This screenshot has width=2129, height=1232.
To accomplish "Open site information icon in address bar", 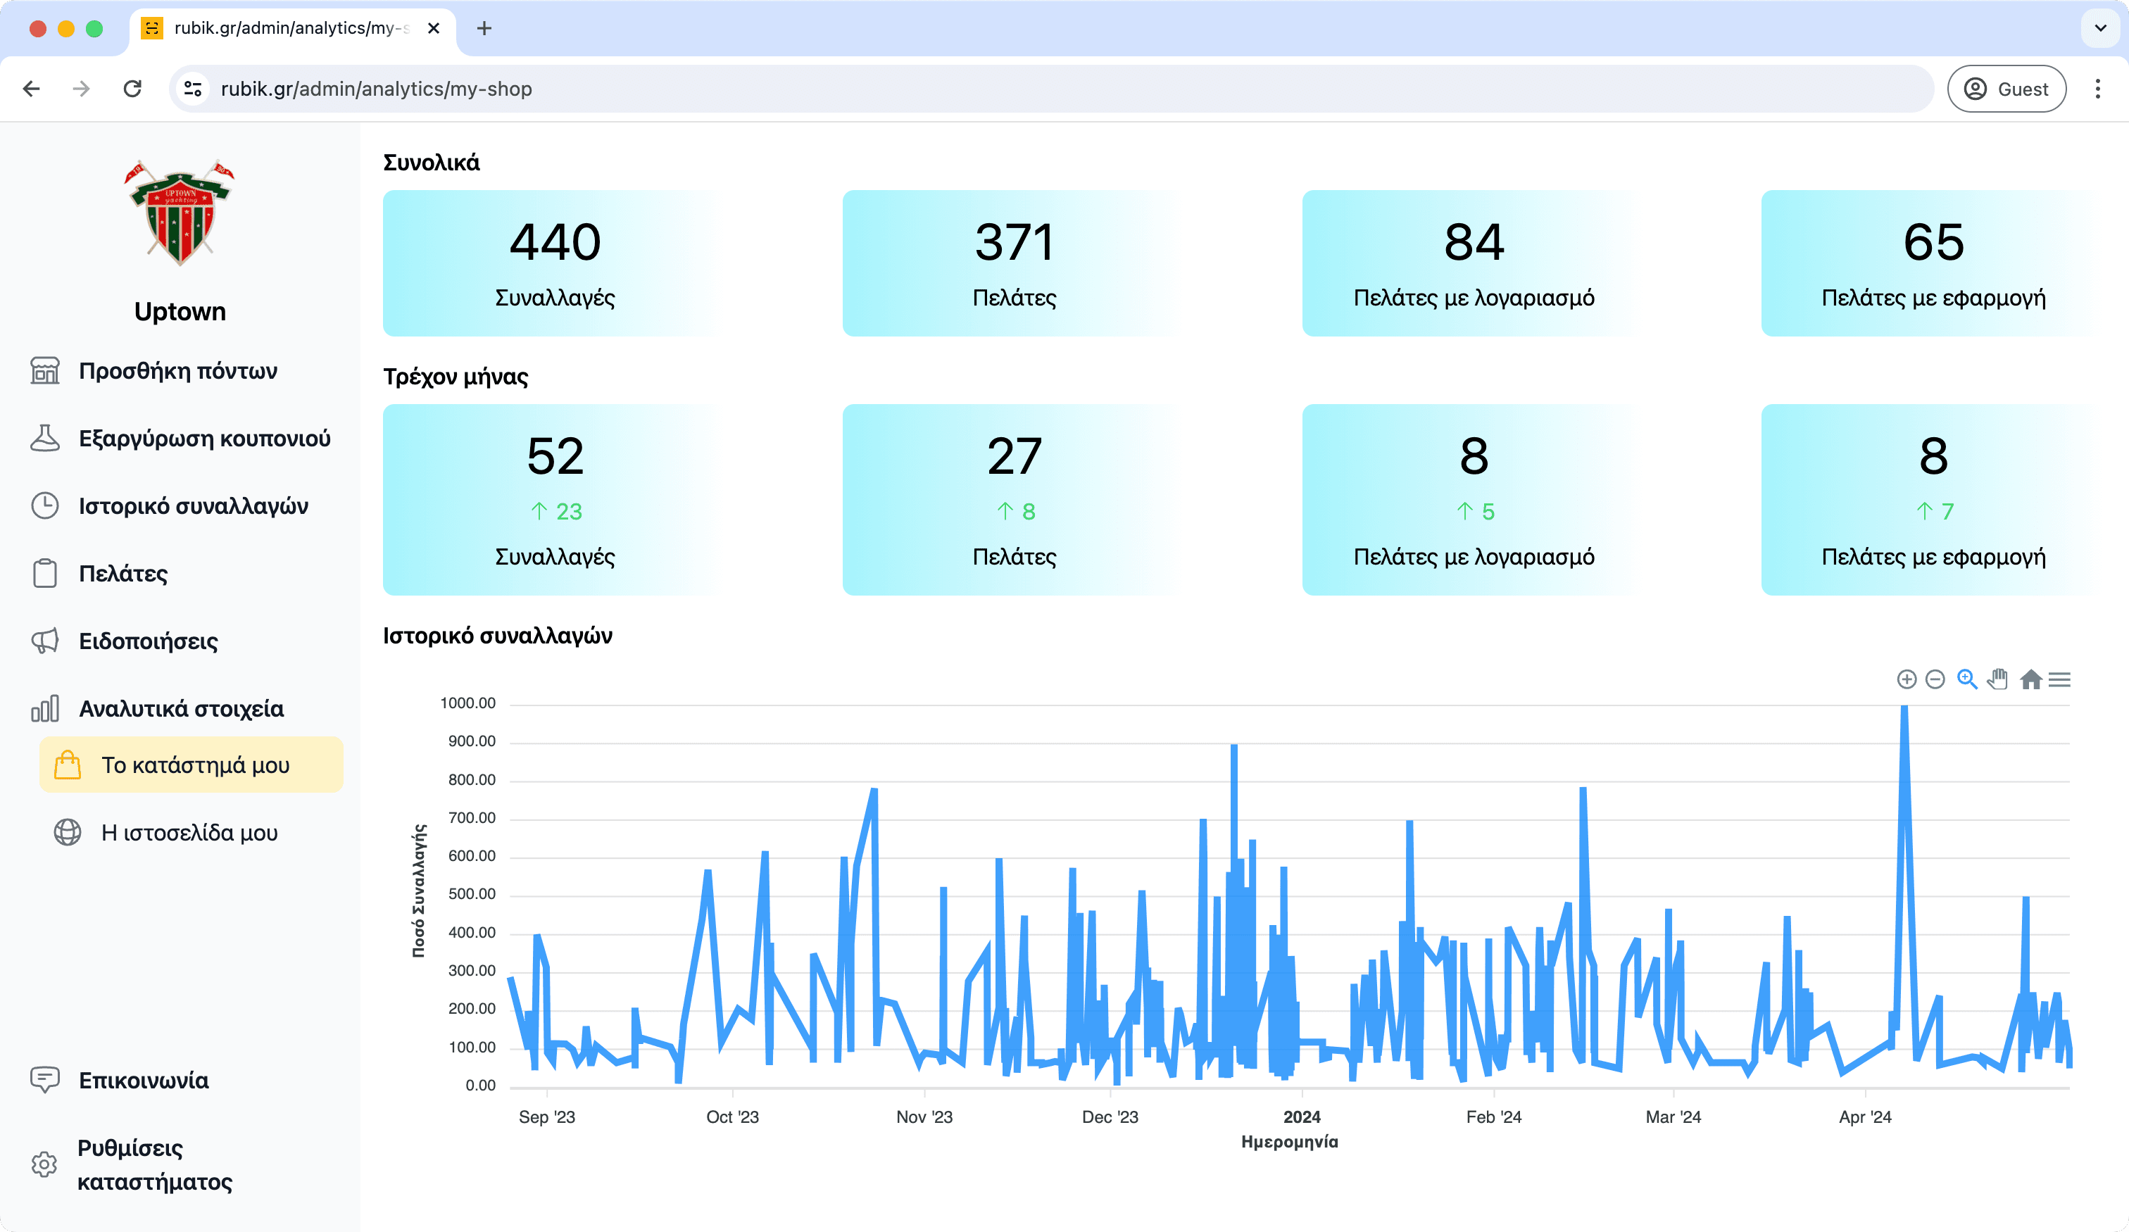I will 194,89.
